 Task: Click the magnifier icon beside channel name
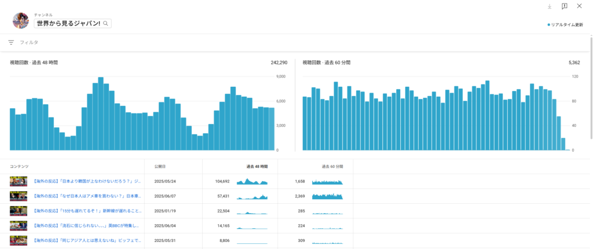tap(106, 24)
